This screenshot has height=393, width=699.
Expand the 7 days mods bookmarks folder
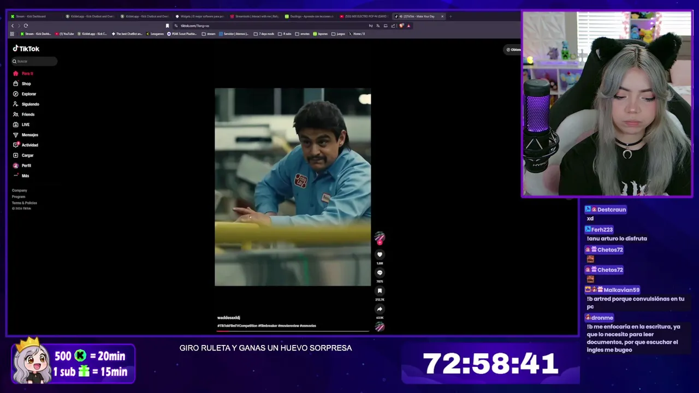click(x=264, y=34)
